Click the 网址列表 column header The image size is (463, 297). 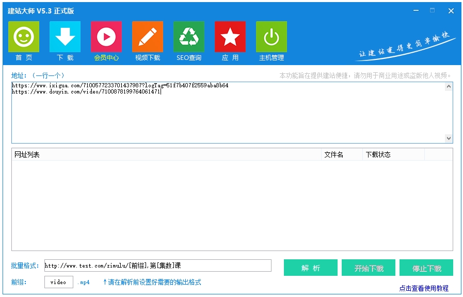pos(166,154)
